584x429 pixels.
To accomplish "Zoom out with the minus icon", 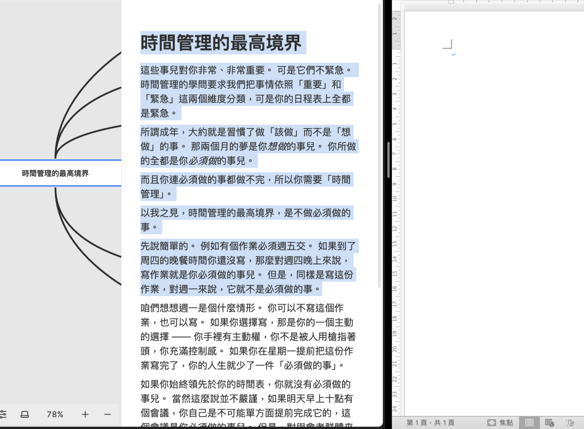I will [108, 414].
